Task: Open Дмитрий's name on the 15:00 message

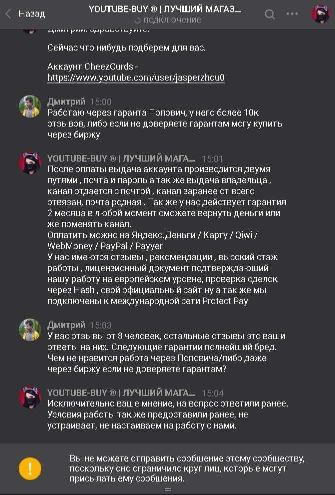Action: click(x=66, y=101)
